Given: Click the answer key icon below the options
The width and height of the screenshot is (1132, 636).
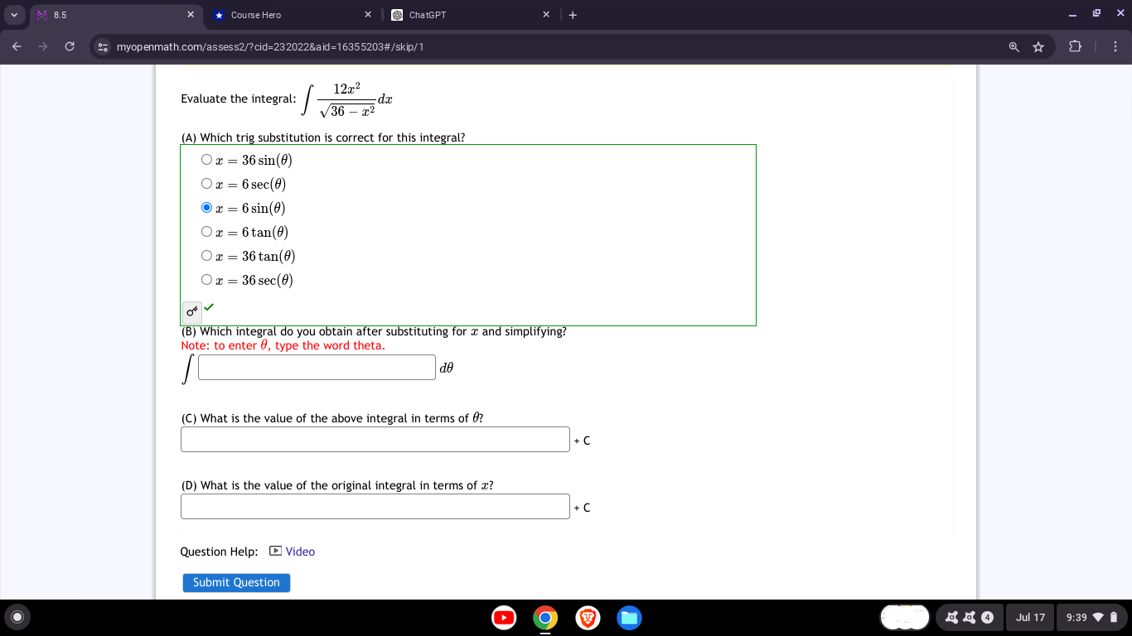Looking at the screenshot, I should pyautogui.click(x=190, y=312).
